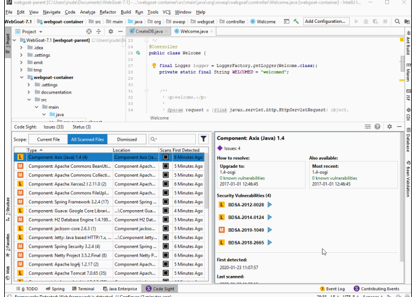This screenshot has height=297, width=419.
Task: Open details arrow for BDSA-2018-2665
Action: pos(270,243)
